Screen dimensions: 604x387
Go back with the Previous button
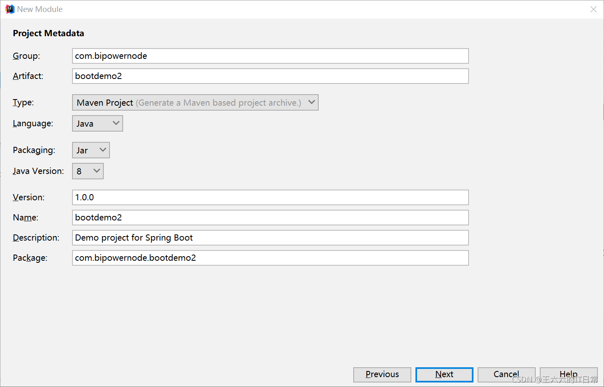pyautogui.click(x=382, y=375)
